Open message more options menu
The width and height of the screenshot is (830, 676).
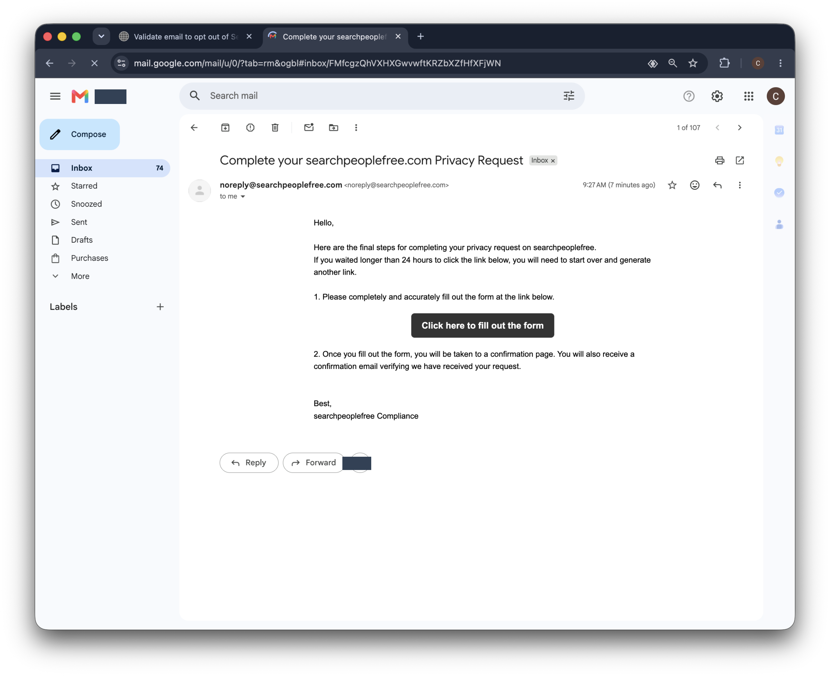pos(739,185)
